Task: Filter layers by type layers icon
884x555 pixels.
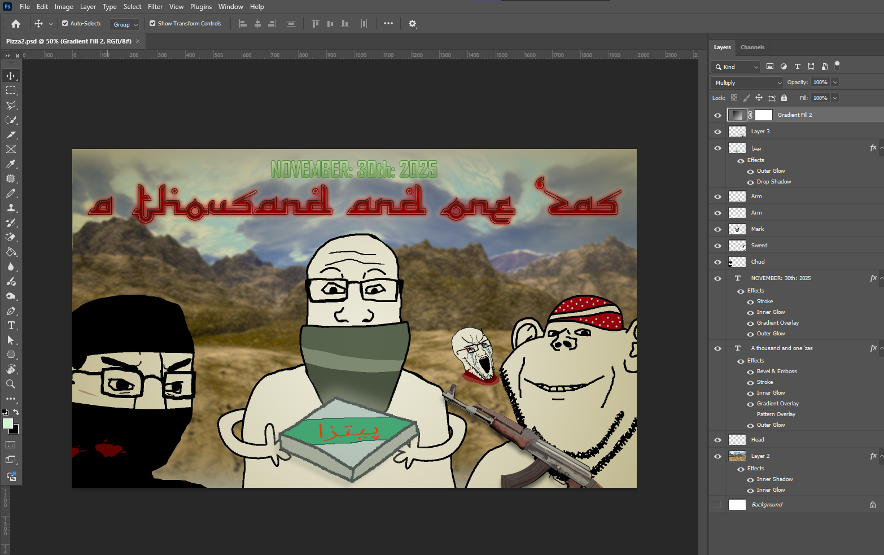Action: coord(797,67)
